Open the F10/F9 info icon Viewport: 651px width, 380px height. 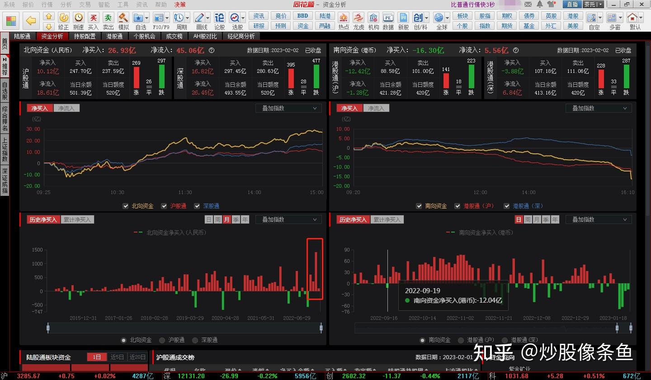pos(158,18)
